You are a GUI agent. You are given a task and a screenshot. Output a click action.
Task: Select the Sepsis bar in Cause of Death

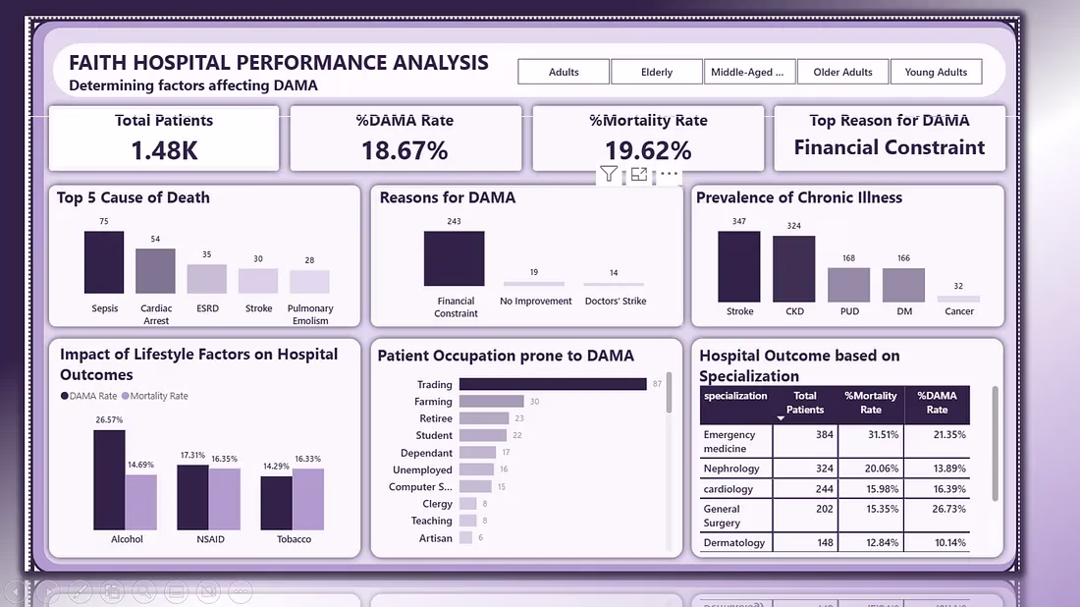(104, 262)
